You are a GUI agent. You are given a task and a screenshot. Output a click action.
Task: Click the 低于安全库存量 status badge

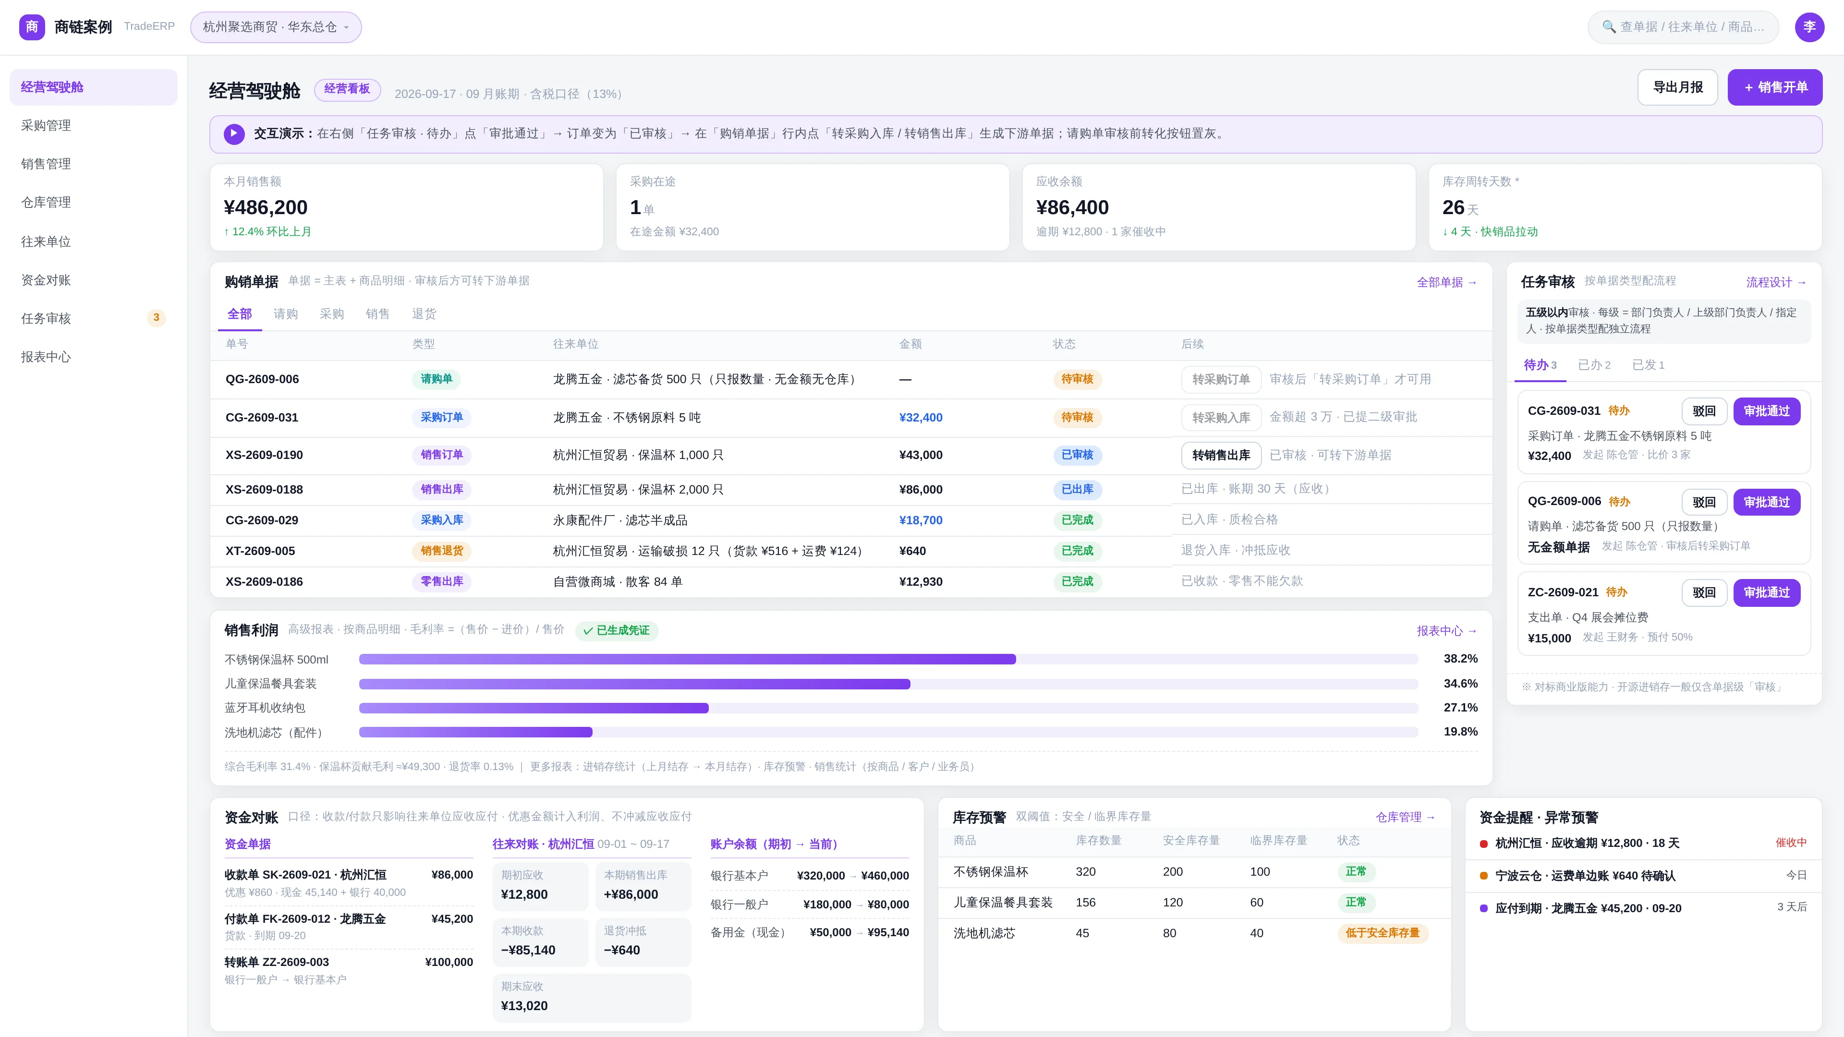pos(1383,933)
